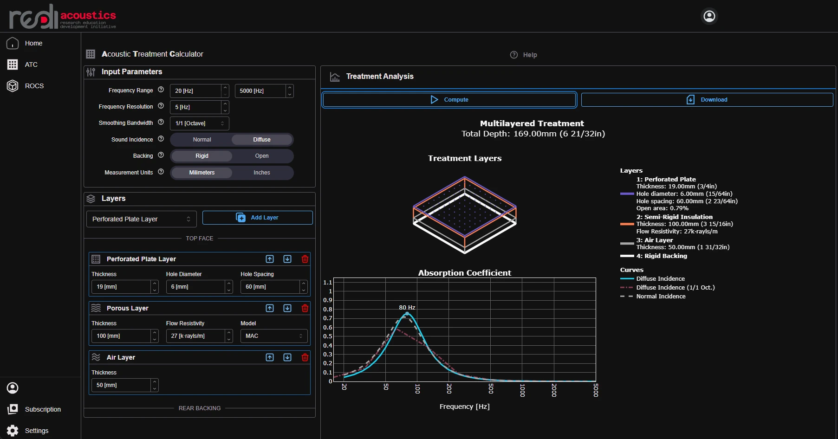
Task: Switch Measurement Units to Inches
Action: click(x=261, y=173)
